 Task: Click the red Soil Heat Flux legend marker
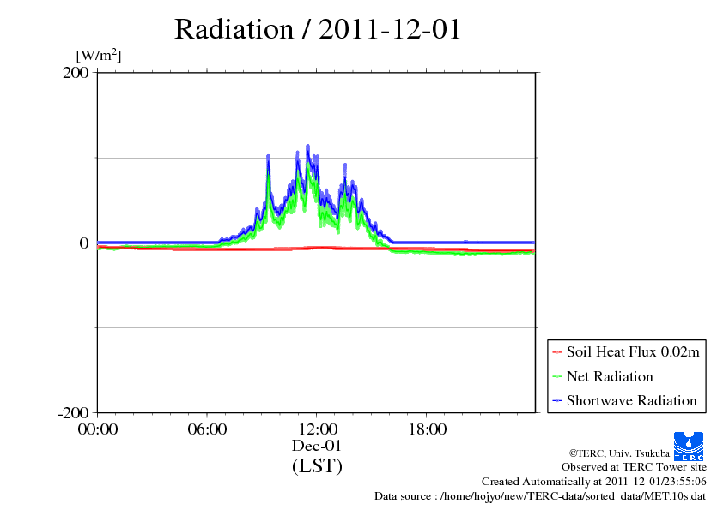click(557, 352)
